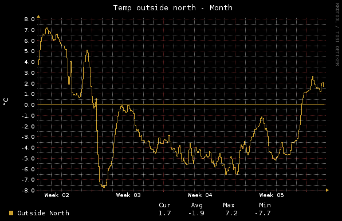The height and width of the screenshot is (221, 342).
Task: Click the 'Max' column header
Action: 229,205
